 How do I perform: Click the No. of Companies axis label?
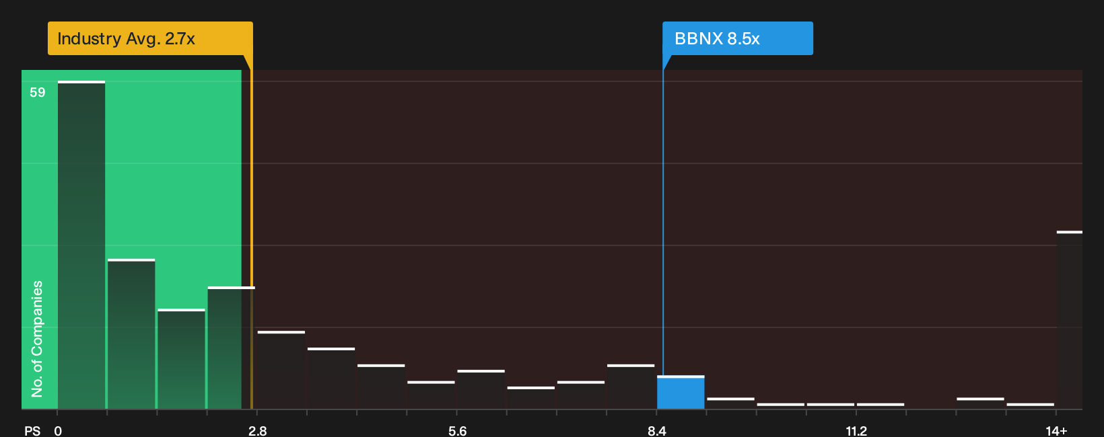click(37, 338)
